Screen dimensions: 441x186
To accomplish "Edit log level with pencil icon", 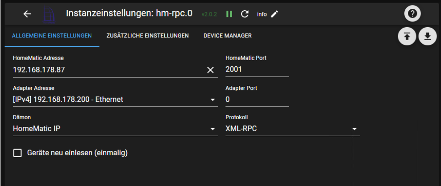I will (x=274, y=14).
